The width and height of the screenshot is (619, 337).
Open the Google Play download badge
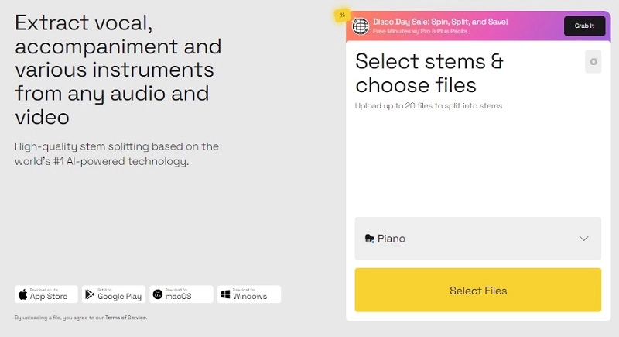[114, 294]
